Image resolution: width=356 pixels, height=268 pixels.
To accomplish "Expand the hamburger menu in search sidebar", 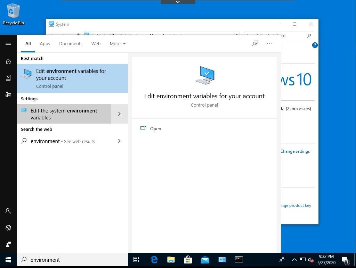I will coord(8,44).
